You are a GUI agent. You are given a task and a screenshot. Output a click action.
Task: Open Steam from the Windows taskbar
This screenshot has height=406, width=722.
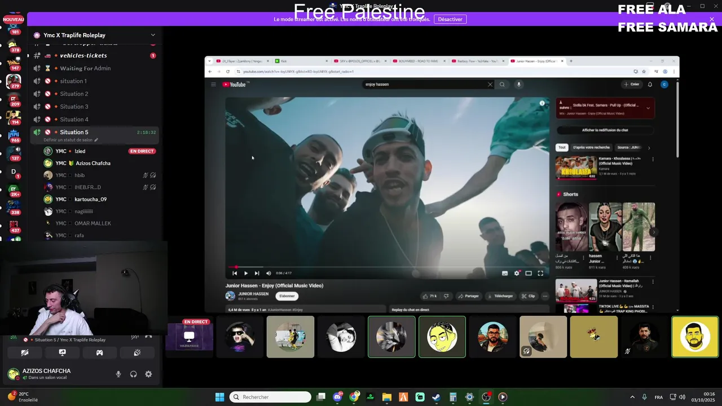(x=436, y=397)
